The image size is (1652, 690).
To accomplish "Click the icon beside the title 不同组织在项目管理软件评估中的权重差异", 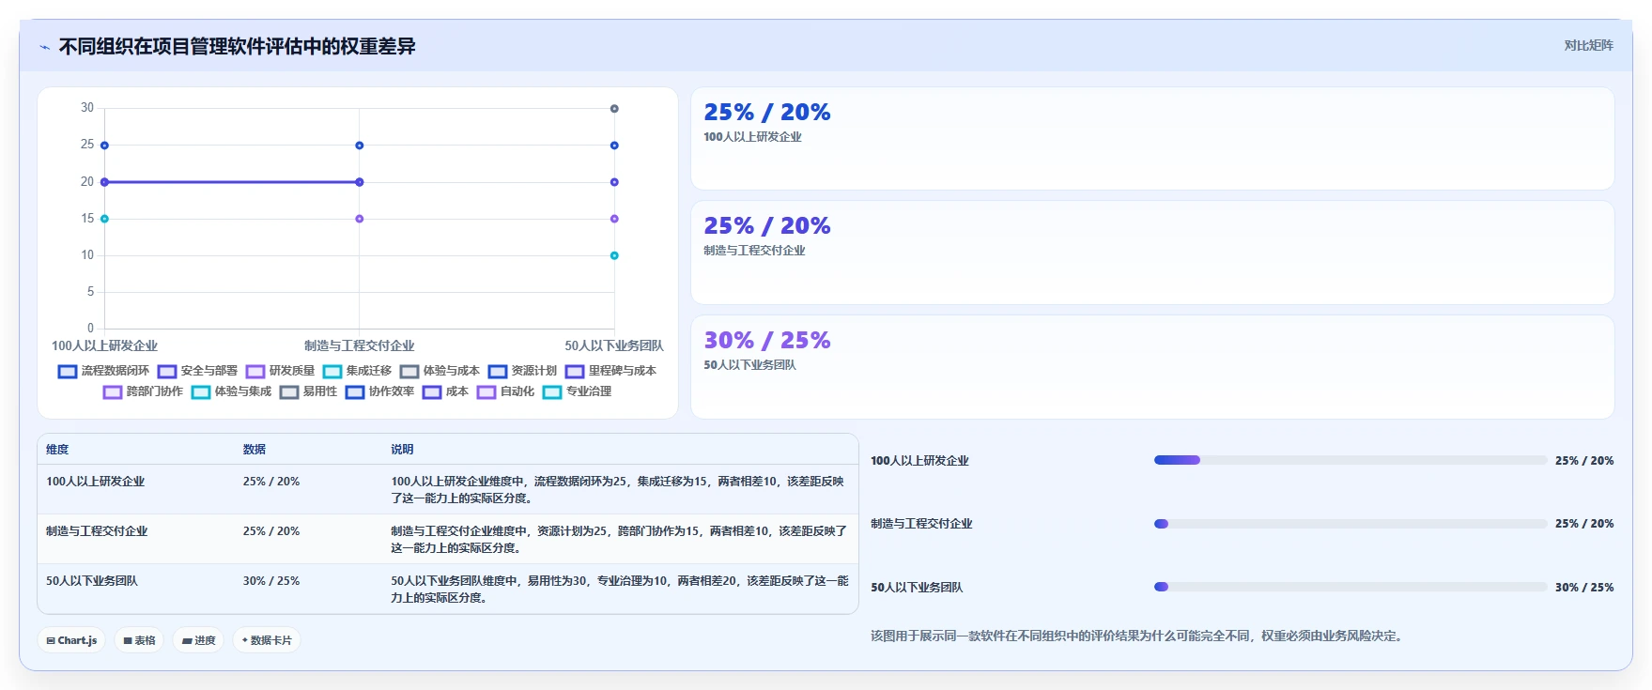I will [x=44, y=47].
